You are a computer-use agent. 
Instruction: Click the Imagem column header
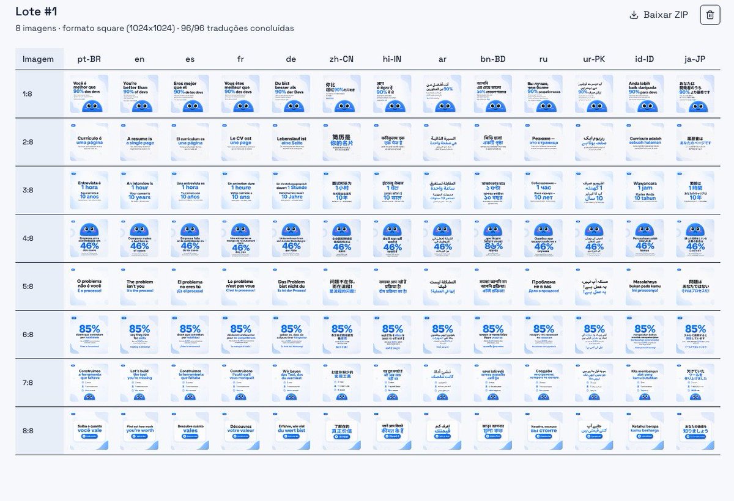point(40,59)
